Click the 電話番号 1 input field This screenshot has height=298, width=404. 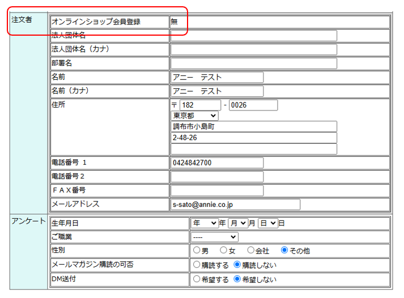pyautogui.click(x=217, y=163)
